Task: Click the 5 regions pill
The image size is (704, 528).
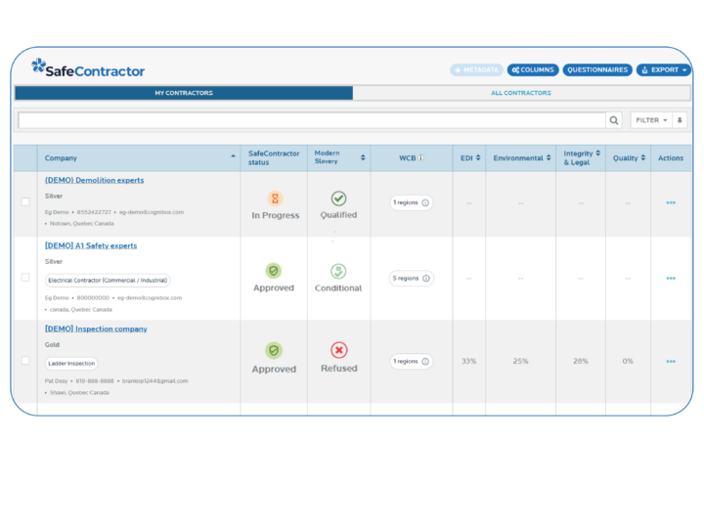Action: 412,279
